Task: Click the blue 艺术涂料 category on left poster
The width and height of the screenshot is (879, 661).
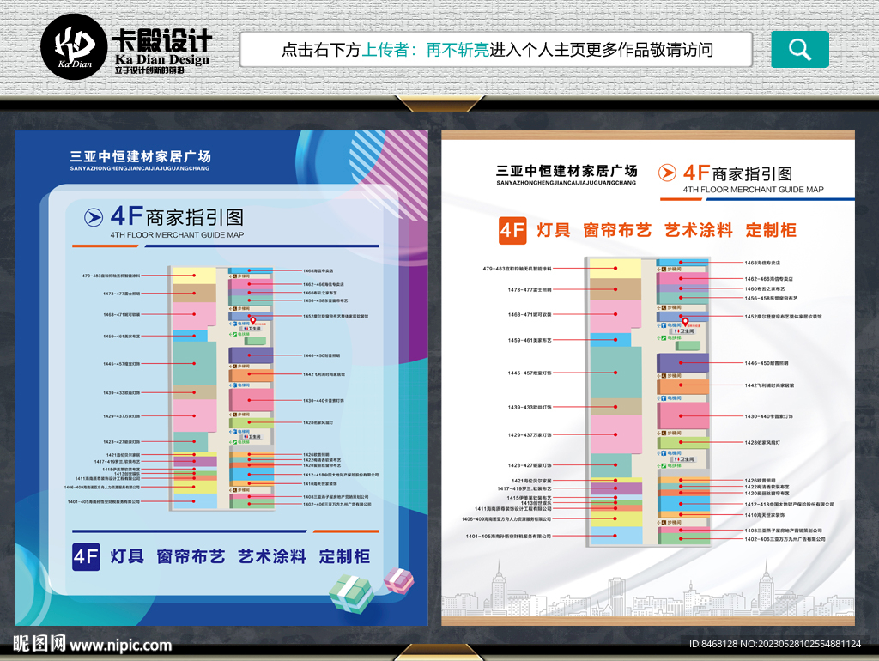Action: tap(272, 557)
